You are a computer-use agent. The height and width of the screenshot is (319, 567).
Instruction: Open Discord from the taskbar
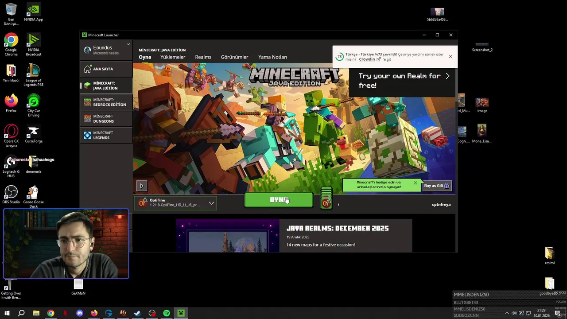pos(80,313)
